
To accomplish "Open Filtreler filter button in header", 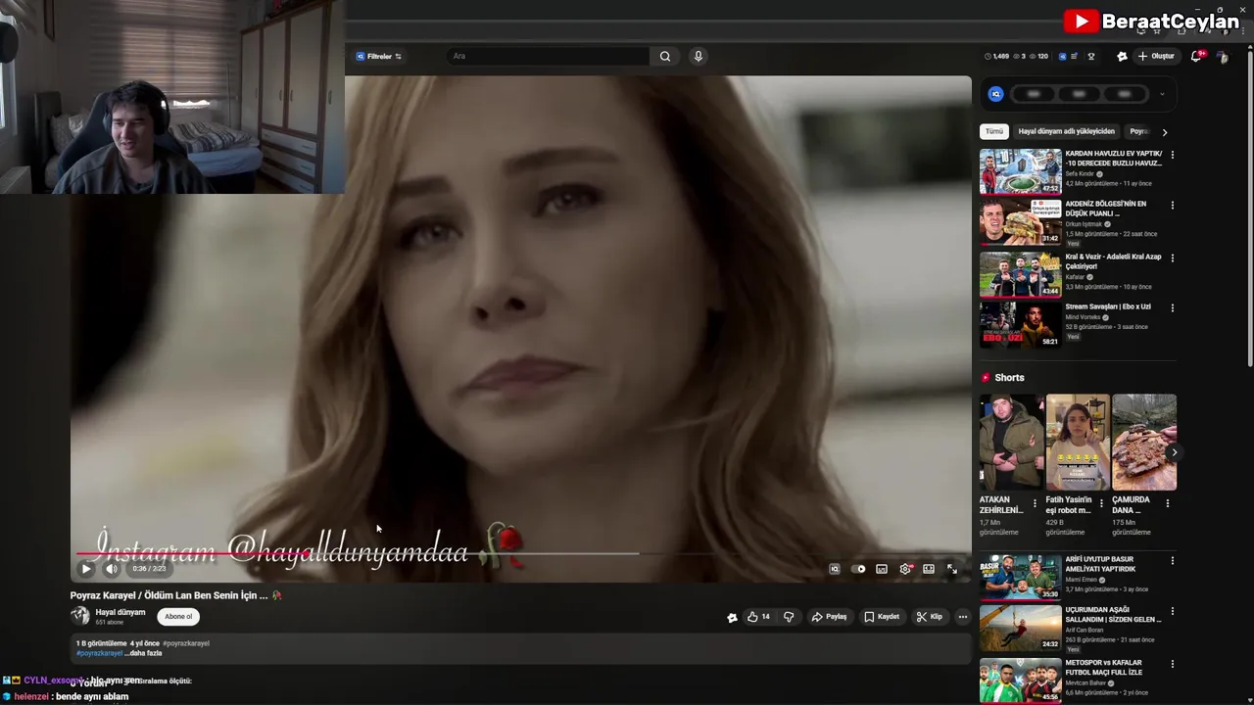I will click(379, 57).
